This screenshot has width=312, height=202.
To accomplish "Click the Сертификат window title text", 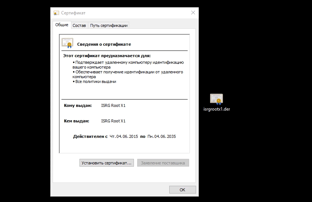I will click(x=73, y=13).
